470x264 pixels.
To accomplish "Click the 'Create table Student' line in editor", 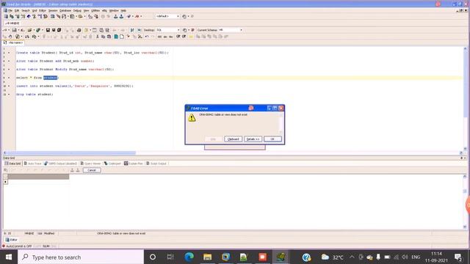I will tap(93, 53).
